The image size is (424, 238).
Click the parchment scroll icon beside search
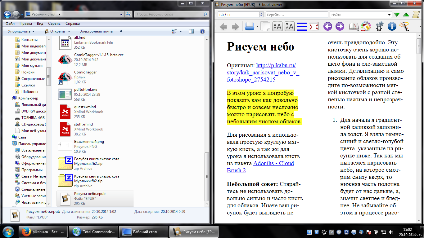pos(416,15)
